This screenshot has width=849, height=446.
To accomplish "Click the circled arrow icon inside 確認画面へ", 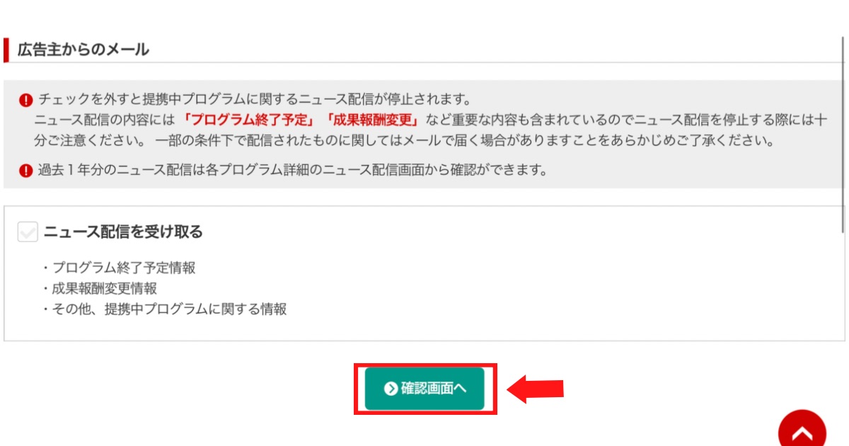I will pyautogui.click(x=390, y=389).
